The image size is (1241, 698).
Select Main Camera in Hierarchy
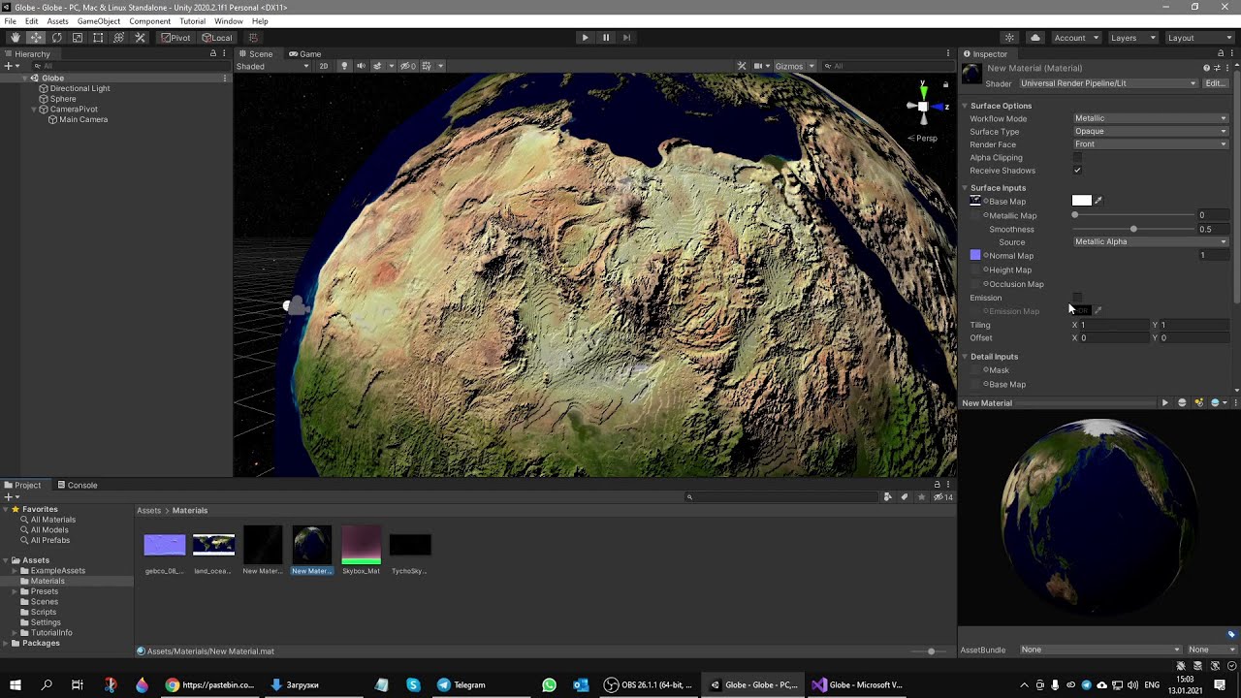[83, 119]
